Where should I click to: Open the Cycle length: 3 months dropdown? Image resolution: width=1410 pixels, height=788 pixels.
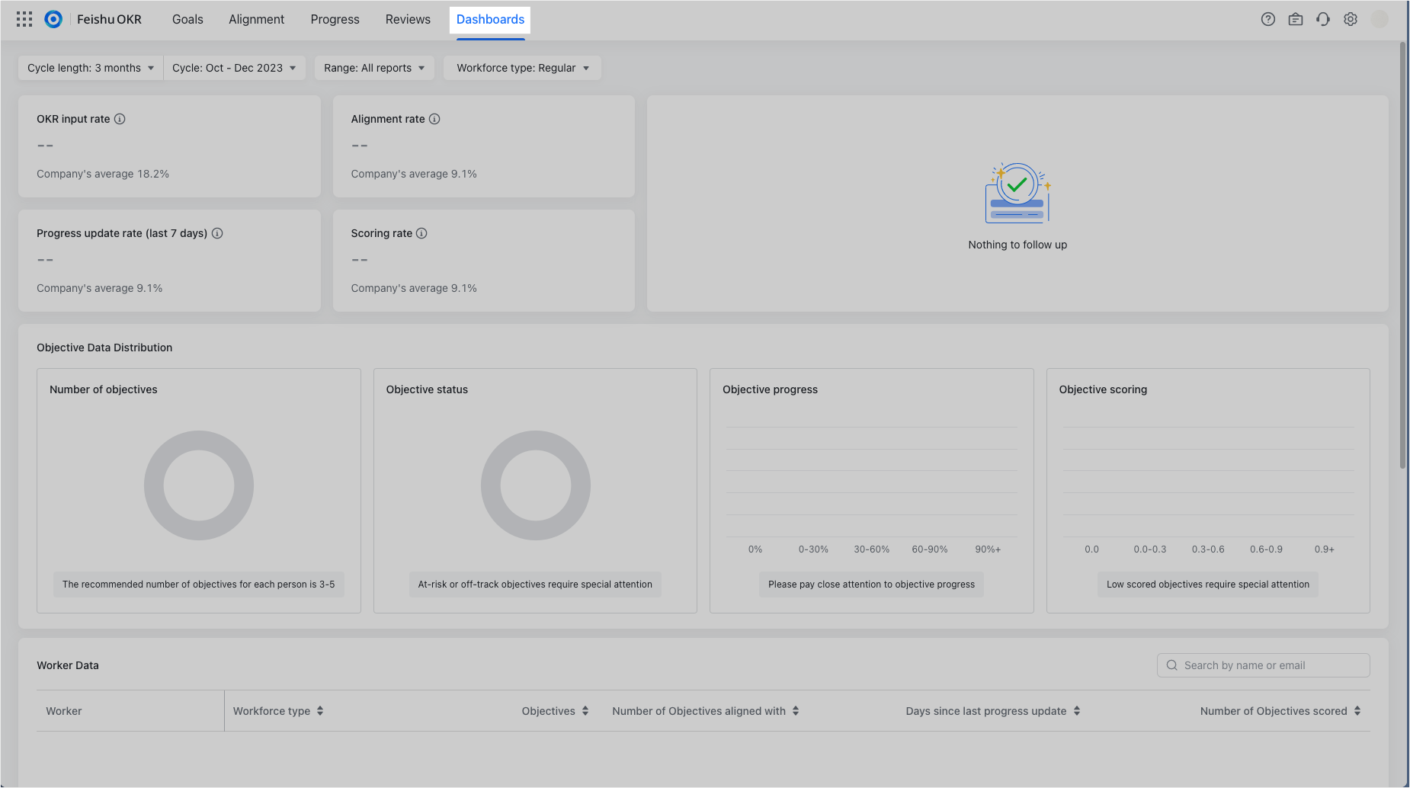tap(91, 68)
